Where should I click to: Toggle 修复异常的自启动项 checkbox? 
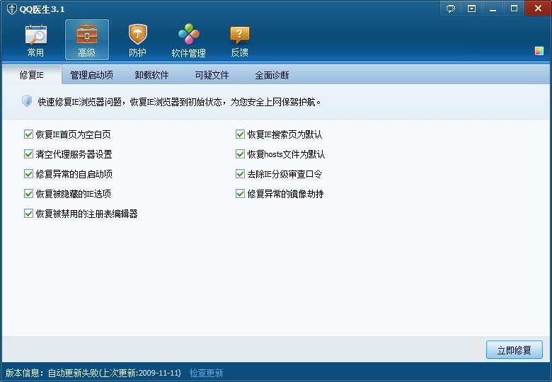(x=28, y=174)
